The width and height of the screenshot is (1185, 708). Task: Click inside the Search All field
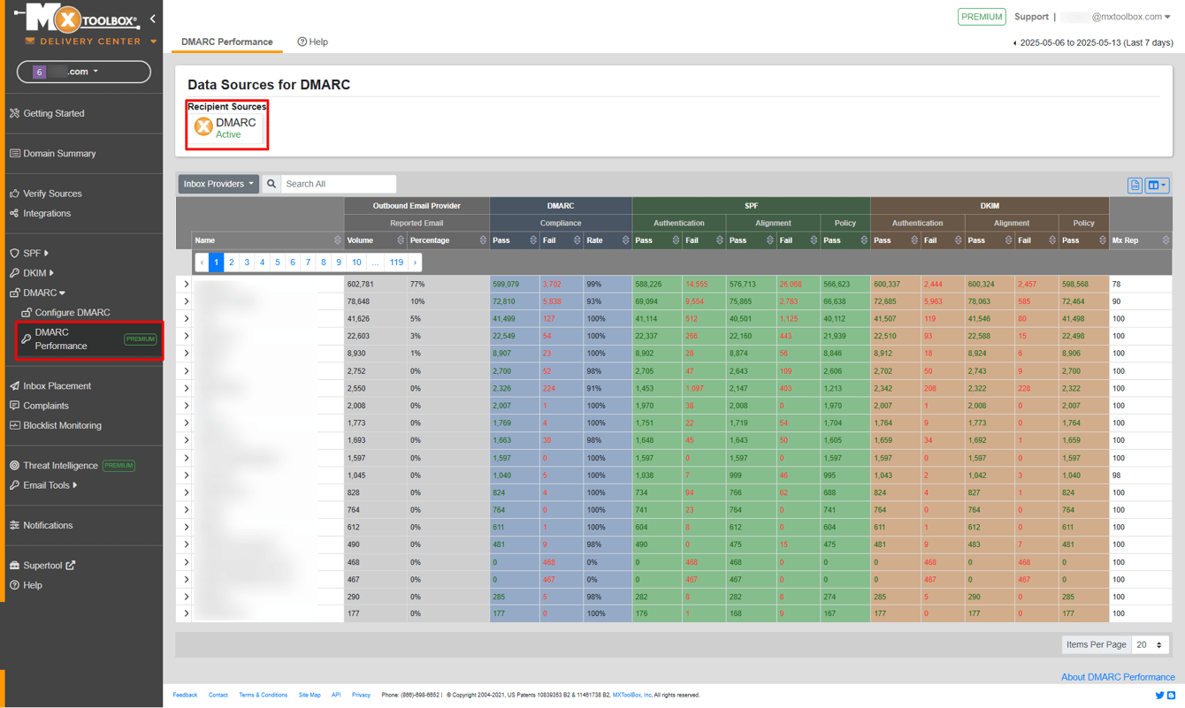click(x=338, y=184)
